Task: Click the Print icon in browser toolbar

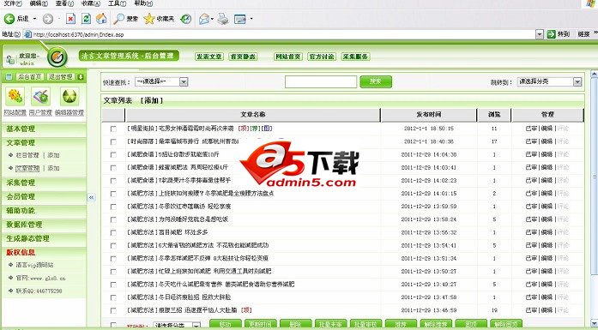Action: click(x=223, y=18)
